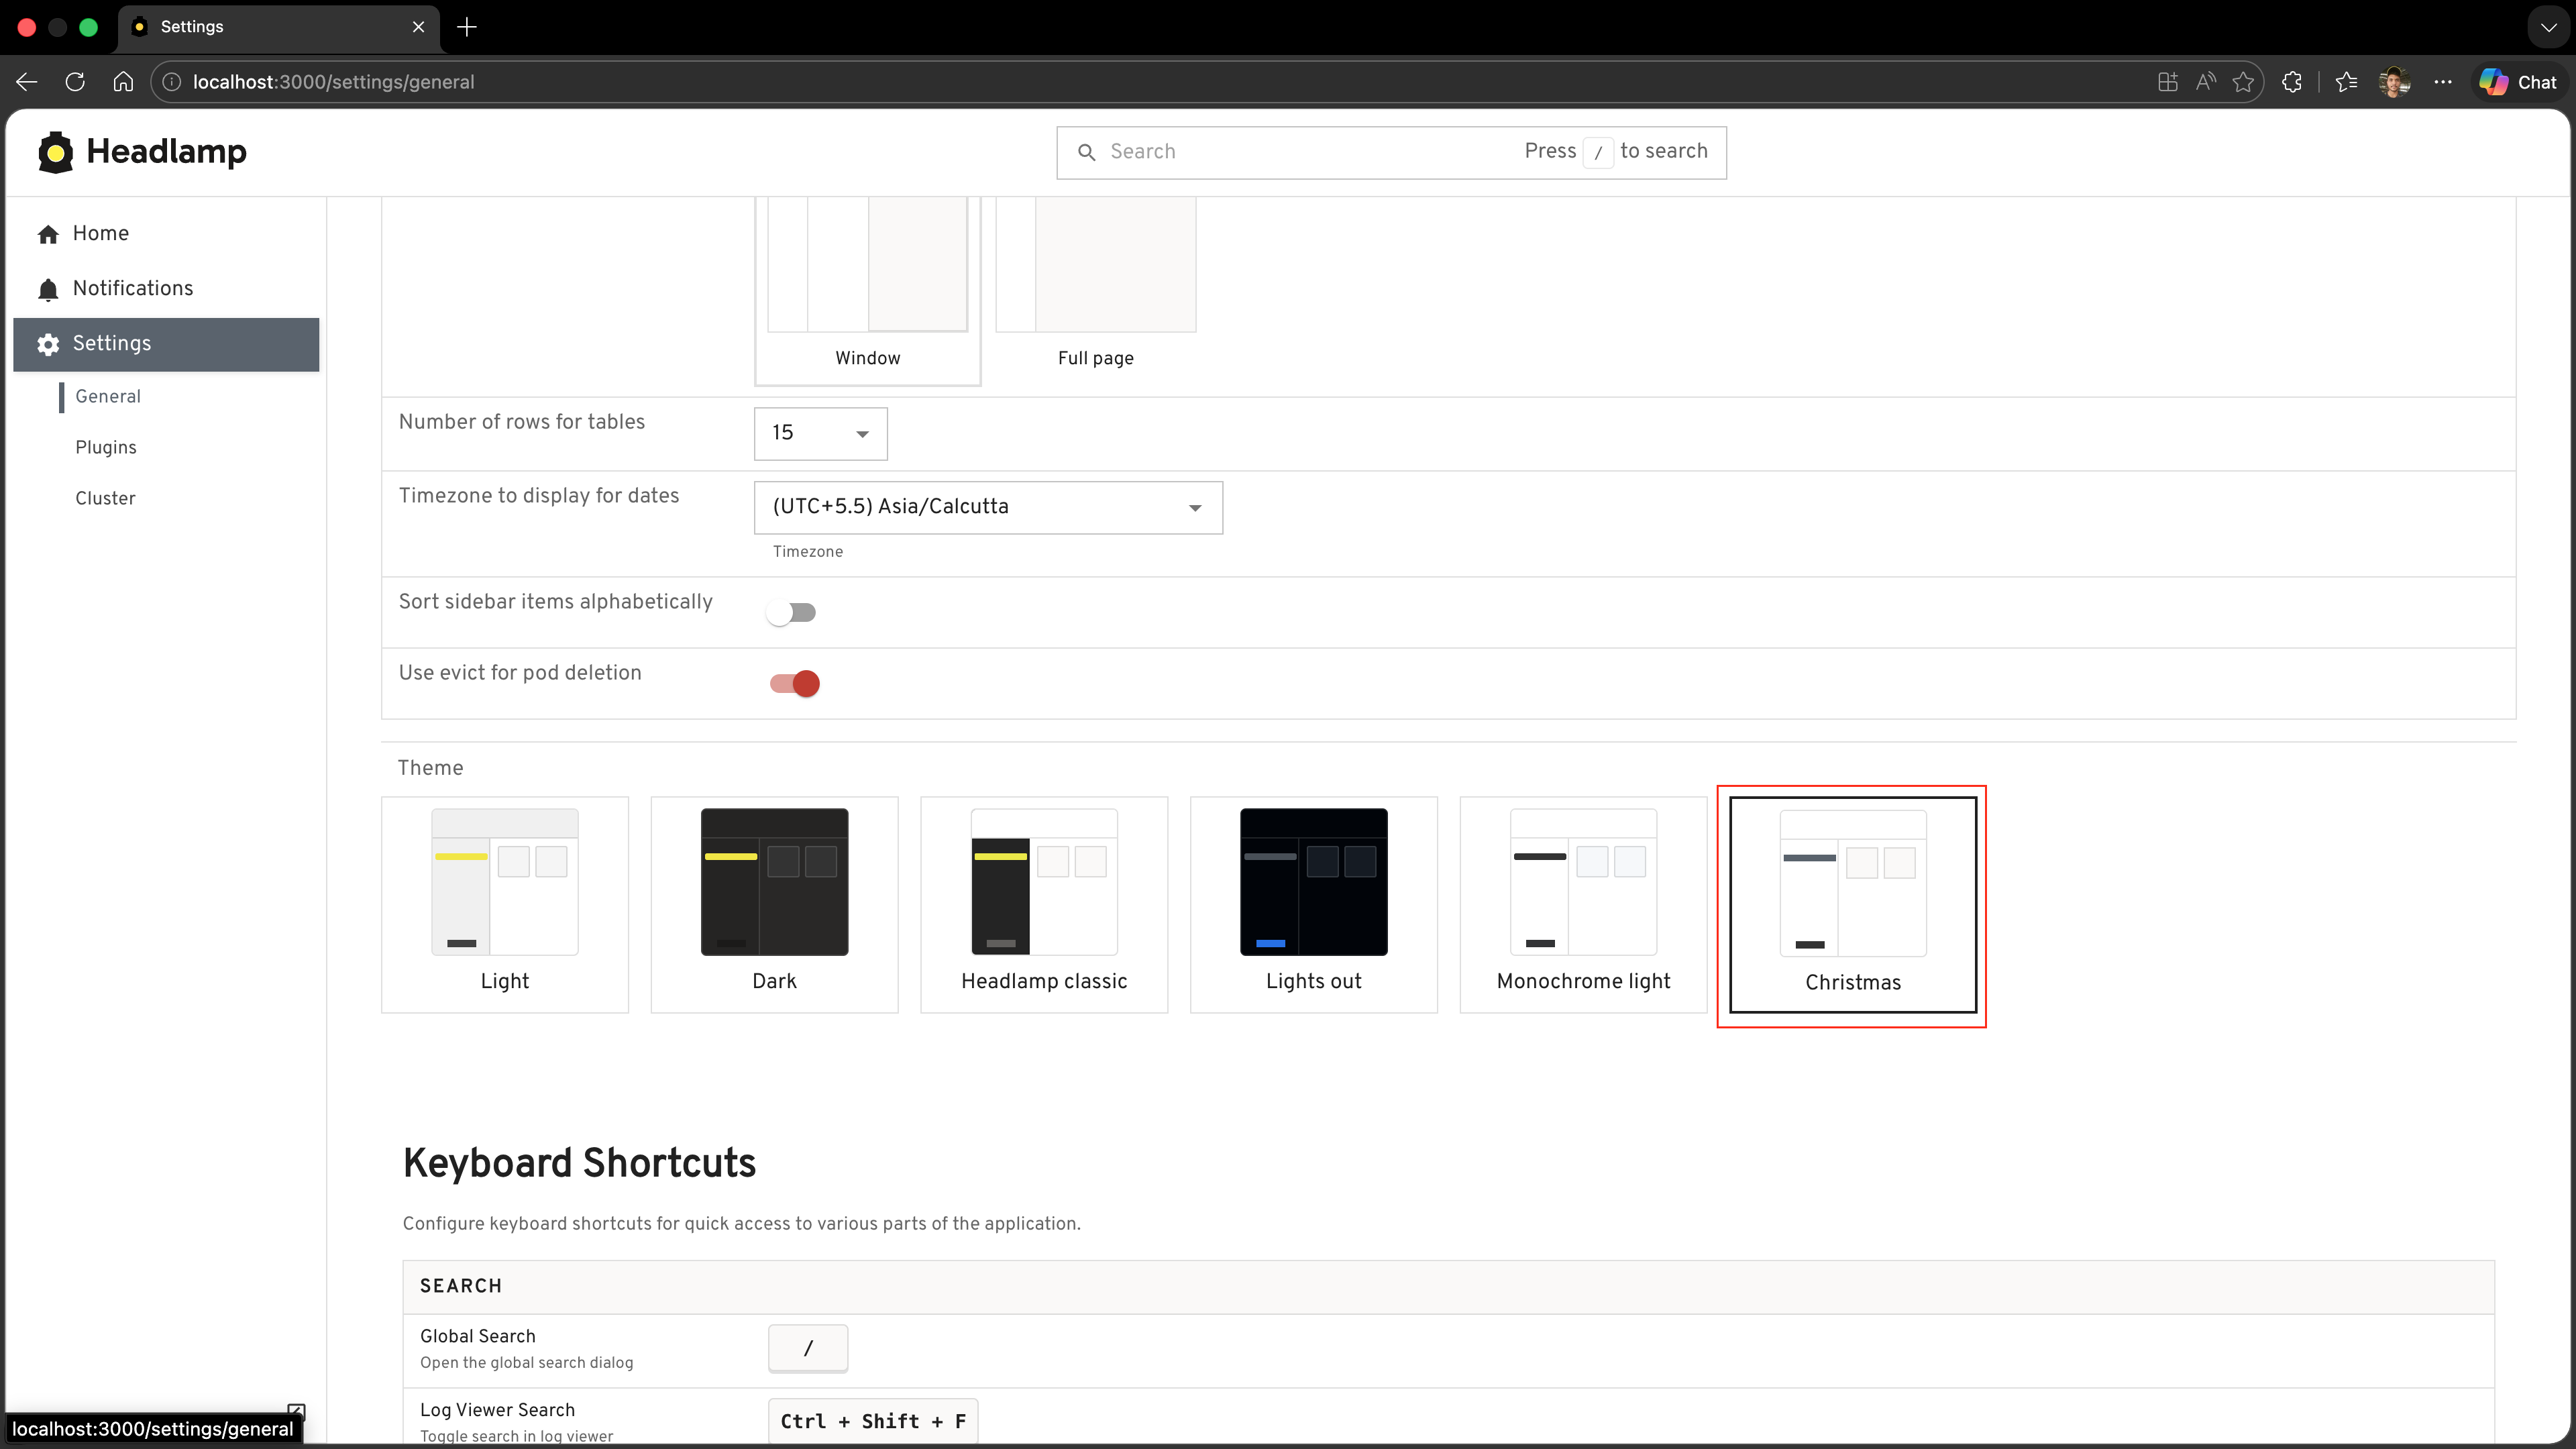Open Copilot Chat icon

tap(2518, 82)
